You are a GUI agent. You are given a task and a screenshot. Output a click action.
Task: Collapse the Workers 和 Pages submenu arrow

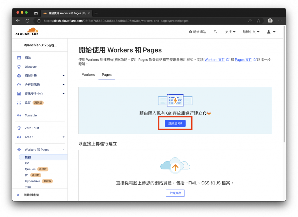click(x=63, y=150)
